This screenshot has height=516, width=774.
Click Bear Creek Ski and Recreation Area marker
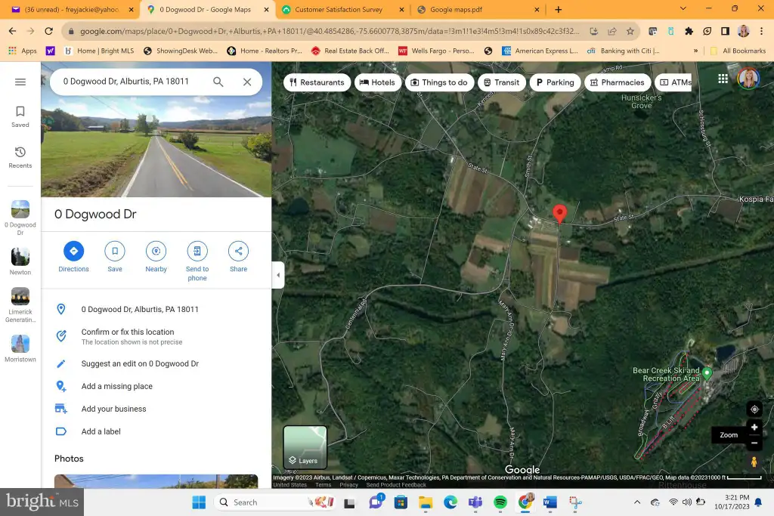pos(707,374)
